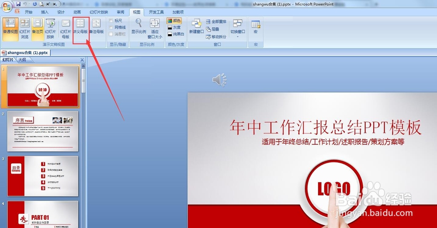Close the slides/outline pane

click(82, 60)
